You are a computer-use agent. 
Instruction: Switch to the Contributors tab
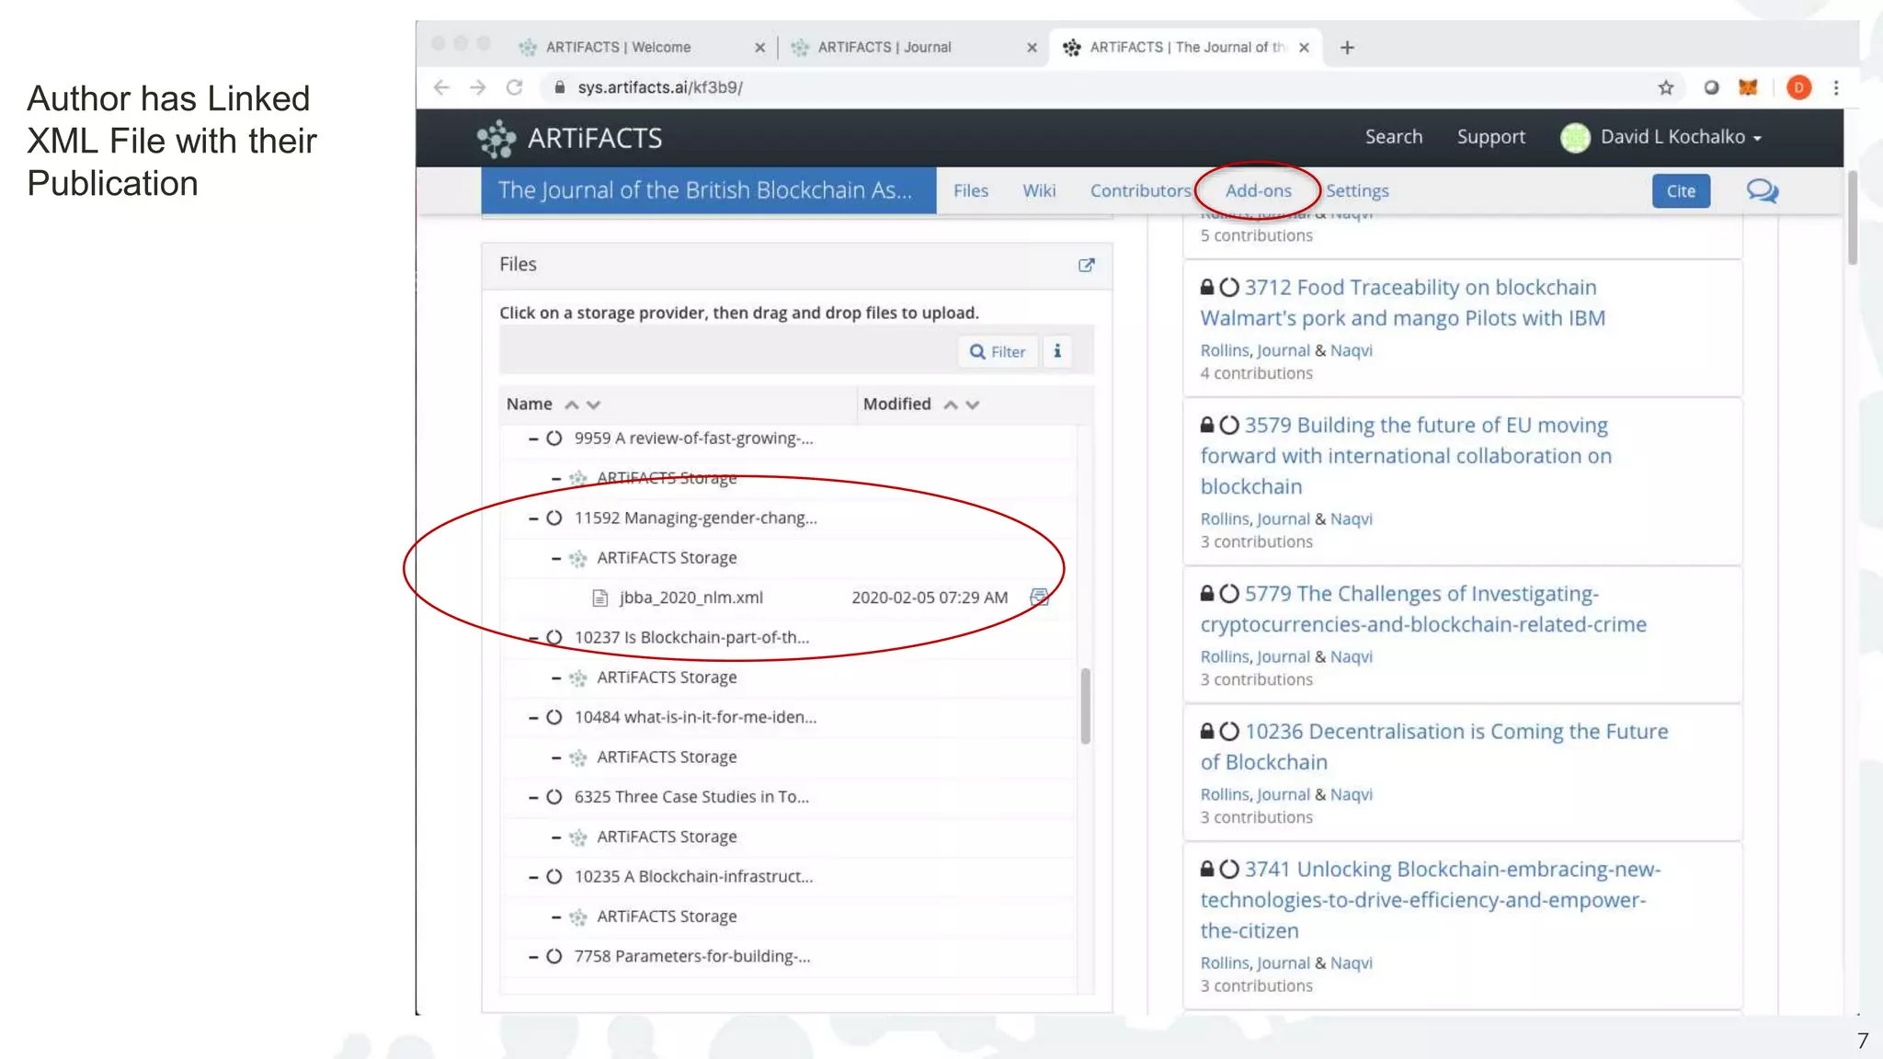click(1140, 190)
